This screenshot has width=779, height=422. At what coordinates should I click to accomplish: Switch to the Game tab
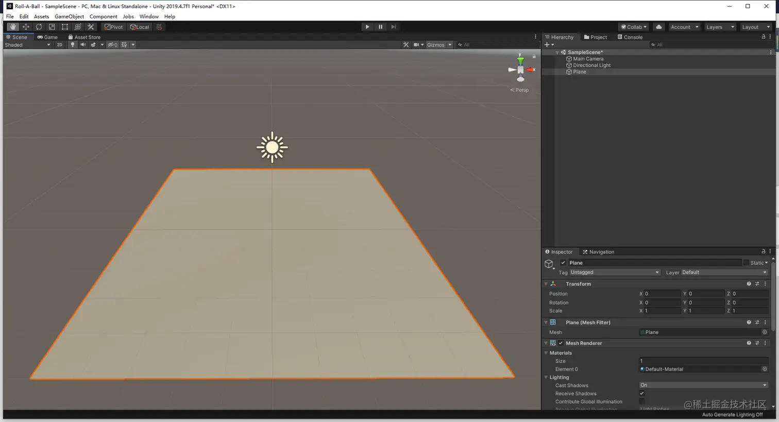[x=47, y=37]
